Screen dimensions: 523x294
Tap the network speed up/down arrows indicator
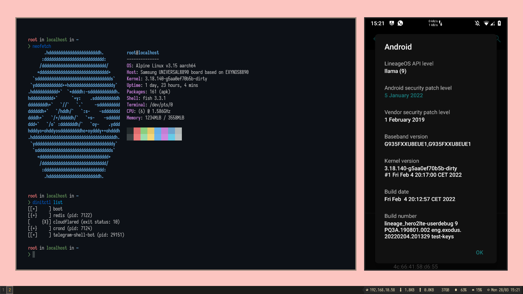pyautogui.click(x=440, y=23)
